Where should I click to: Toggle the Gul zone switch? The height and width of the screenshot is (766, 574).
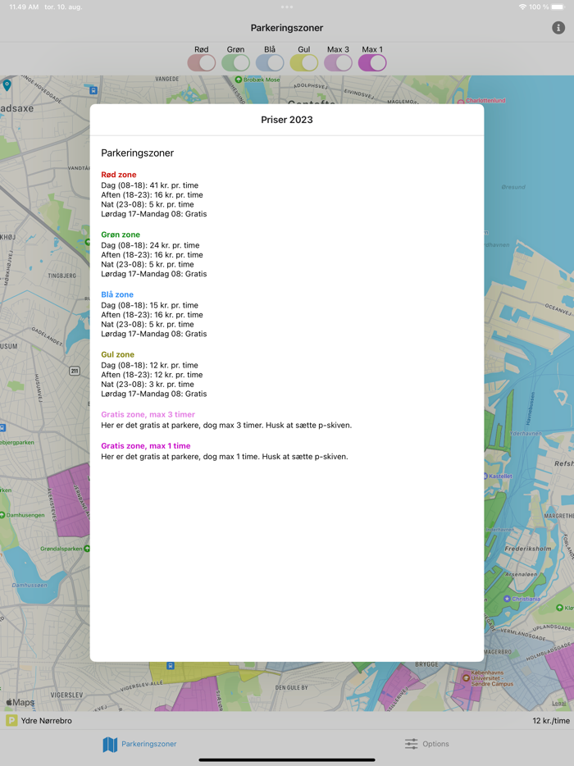point(304,63)
